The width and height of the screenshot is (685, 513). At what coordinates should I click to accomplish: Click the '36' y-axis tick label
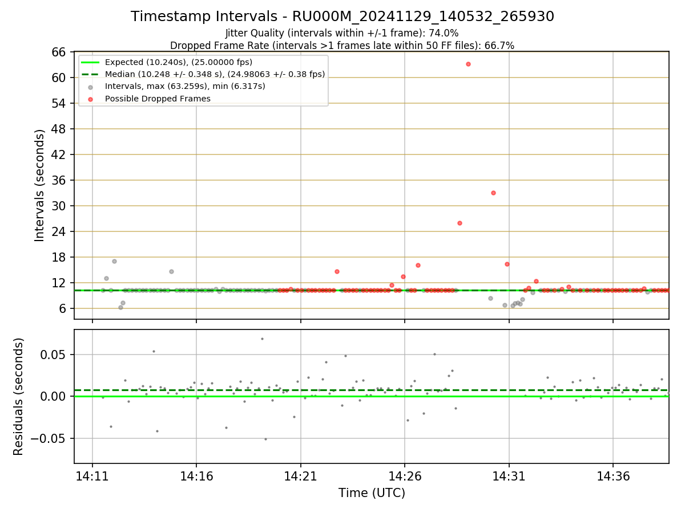pyautogui.click(x=60, y=180)
